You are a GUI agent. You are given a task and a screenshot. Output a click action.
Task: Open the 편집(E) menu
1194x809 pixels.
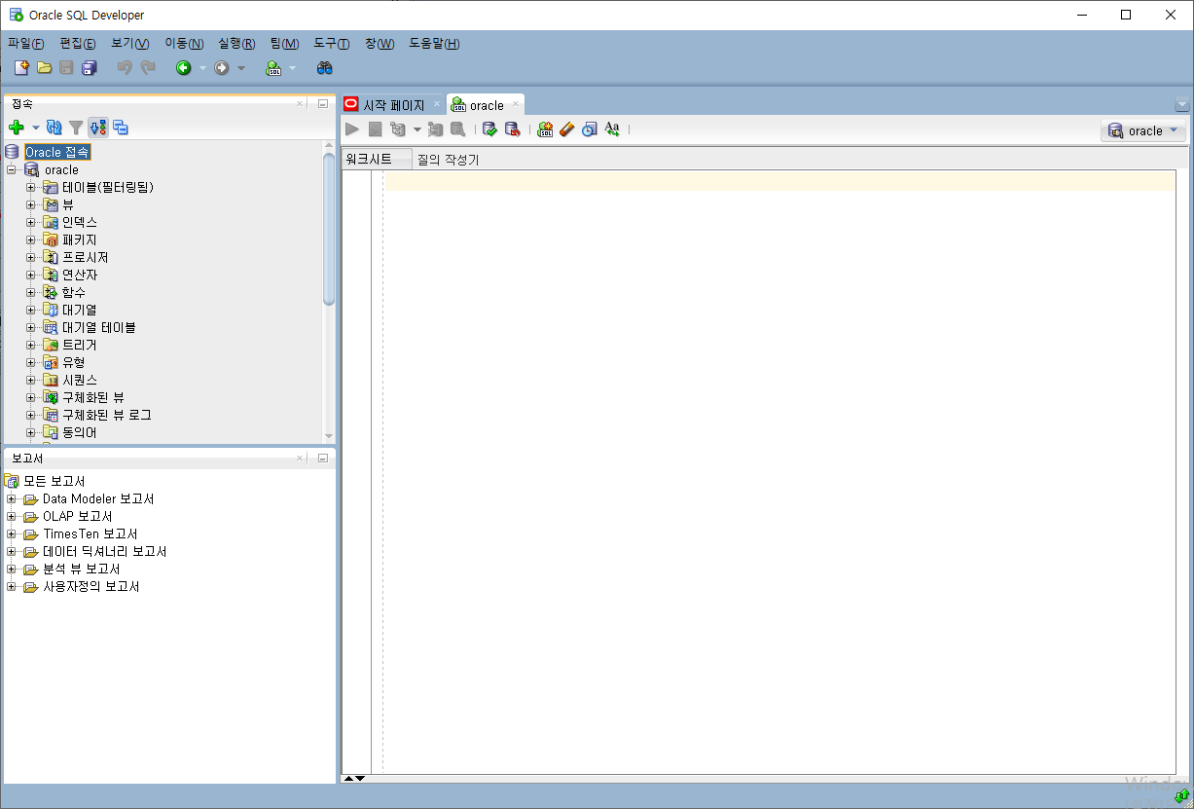point(78,44)
